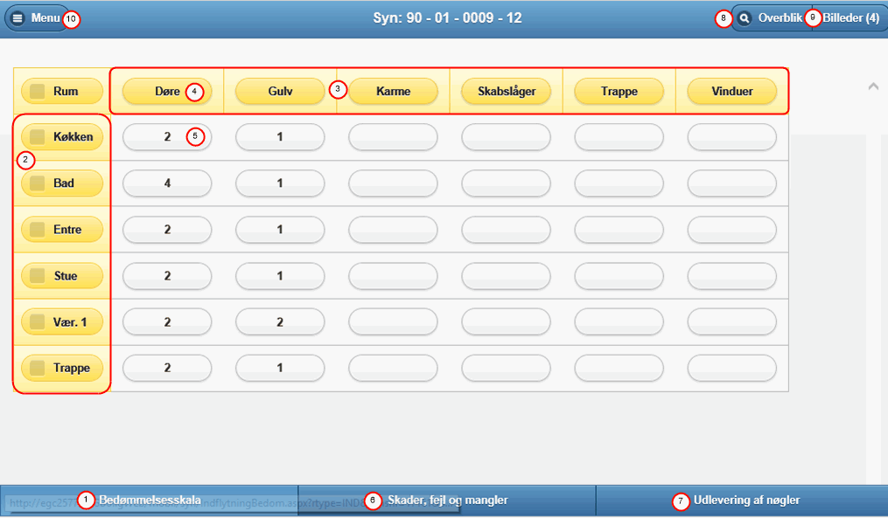Open Billeder (4) pictures
Viewport: 888px width, 518px height.
click(850, 18)
